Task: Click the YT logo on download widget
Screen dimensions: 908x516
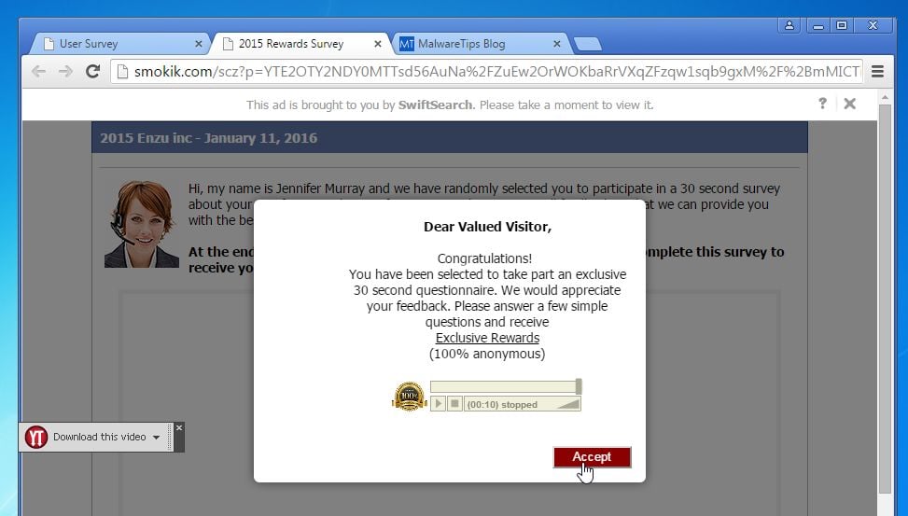Action: pos(35,438)
